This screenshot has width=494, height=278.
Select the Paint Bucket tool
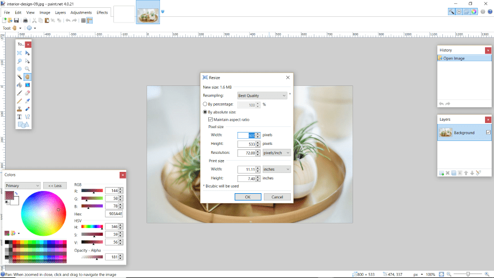pyautogui.click(x=19, y=85)
